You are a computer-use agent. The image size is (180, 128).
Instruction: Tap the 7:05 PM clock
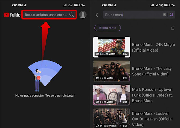pyautogui.click(x=17, y=5)
